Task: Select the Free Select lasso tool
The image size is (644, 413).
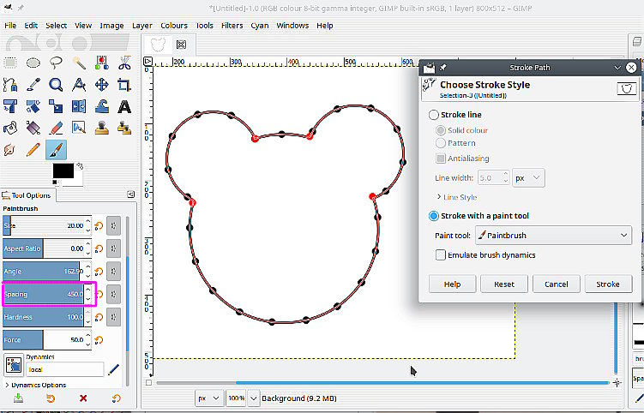Action: (56, 63)
